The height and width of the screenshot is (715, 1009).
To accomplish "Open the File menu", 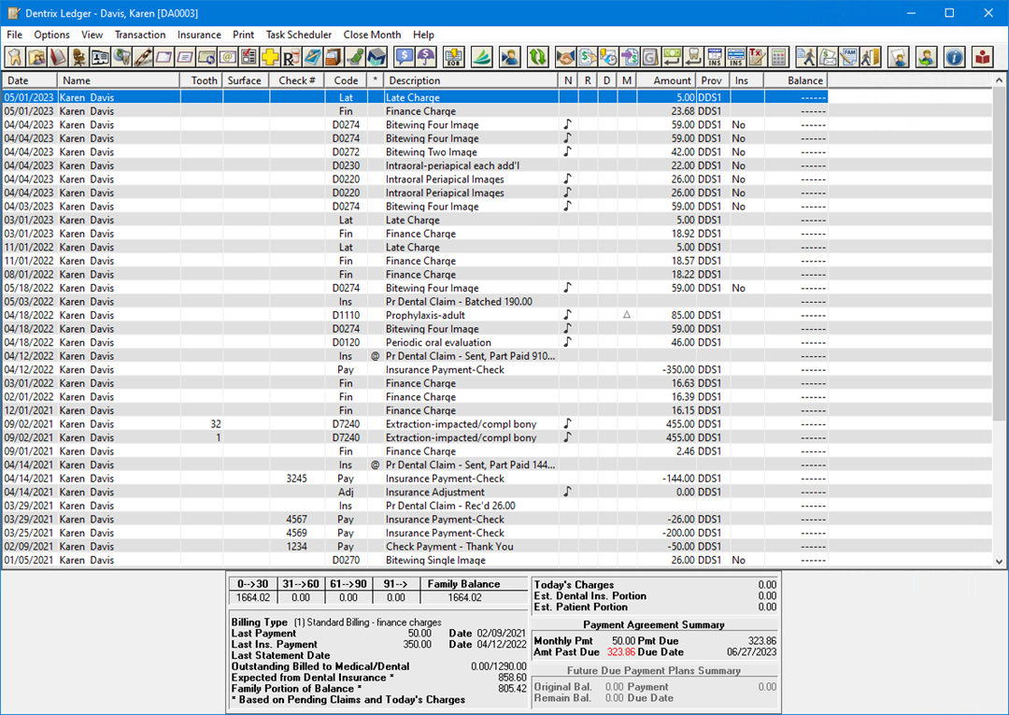I will click(x=15, y=35).
